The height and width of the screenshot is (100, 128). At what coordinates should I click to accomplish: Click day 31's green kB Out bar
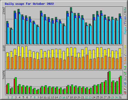tap(121, 85)
